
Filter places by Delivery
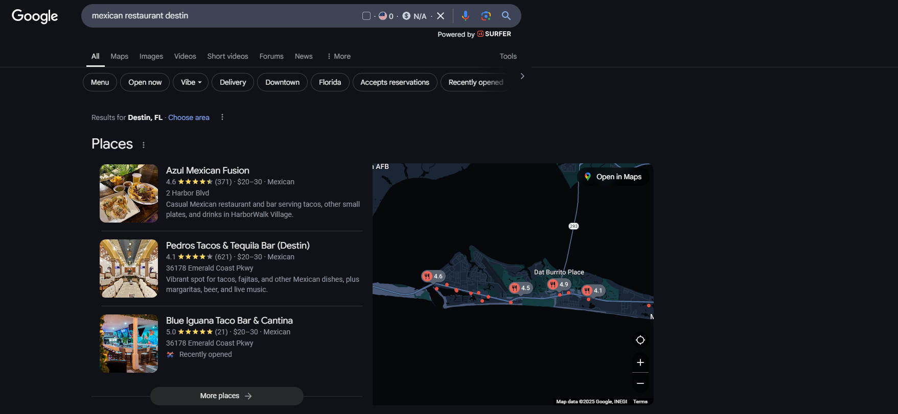coord(233,82)
